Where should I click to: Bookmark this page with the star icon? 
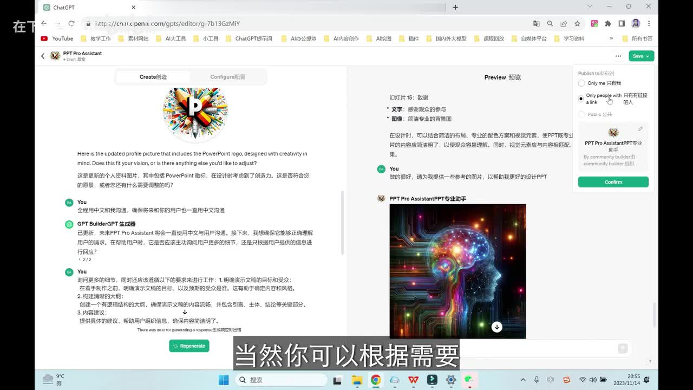(x=577, y=23)
